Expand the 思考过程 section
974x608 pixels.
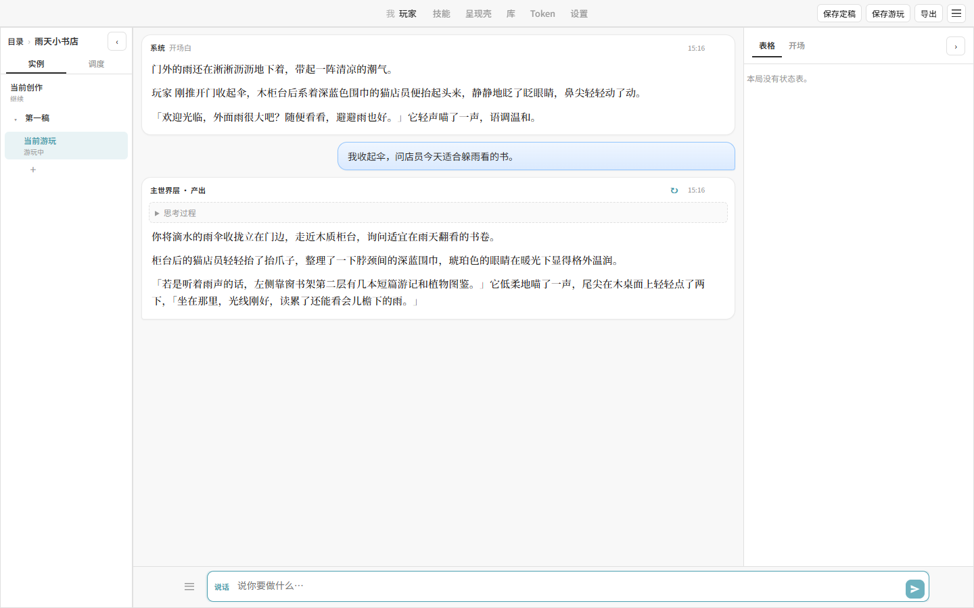coord(438,213)
